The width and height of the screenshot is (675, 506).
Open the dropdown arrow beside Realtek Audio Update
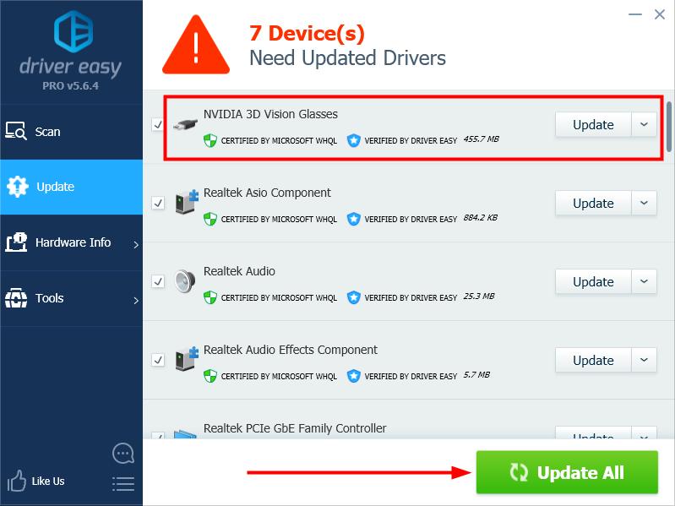[x=644, y=281]
